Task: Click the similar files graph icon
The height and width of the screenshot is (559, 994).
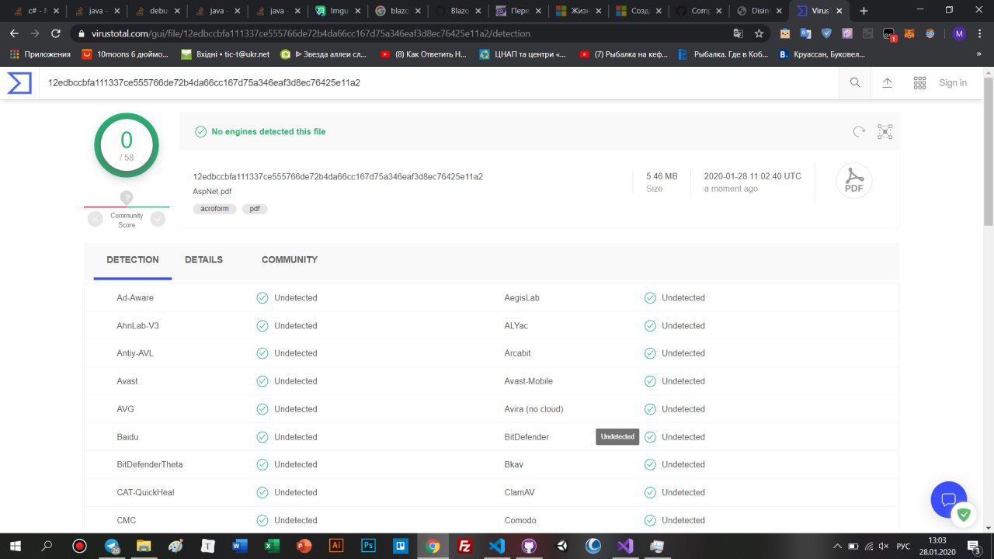Action: click(x=885, y=131)
